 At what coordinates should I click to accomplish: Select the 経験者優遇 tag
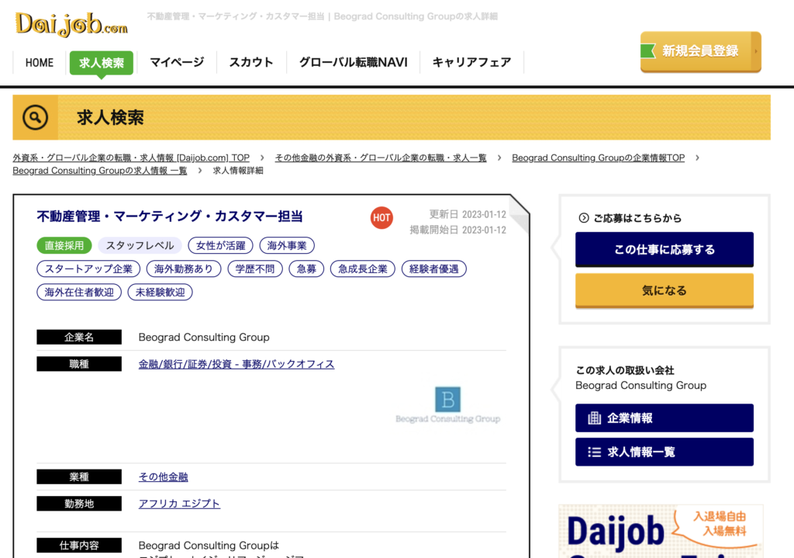point(434,269)
